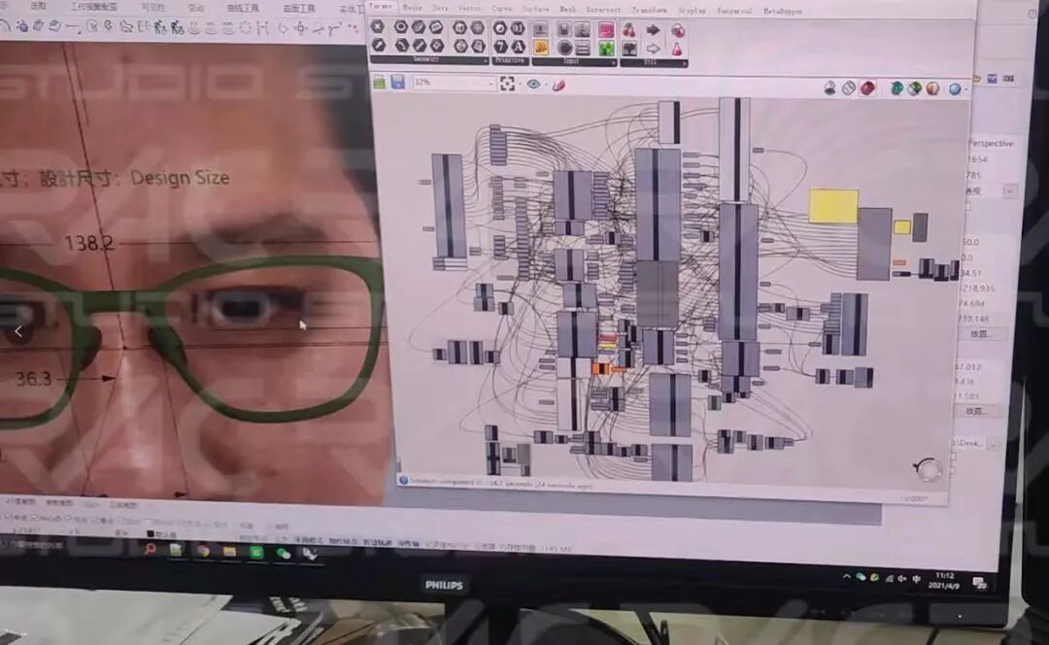The height and width of the screenshot is (645, 1049).
Task: Expand the Input panel group
Action: pyautogui.click(x=574, y=61)
